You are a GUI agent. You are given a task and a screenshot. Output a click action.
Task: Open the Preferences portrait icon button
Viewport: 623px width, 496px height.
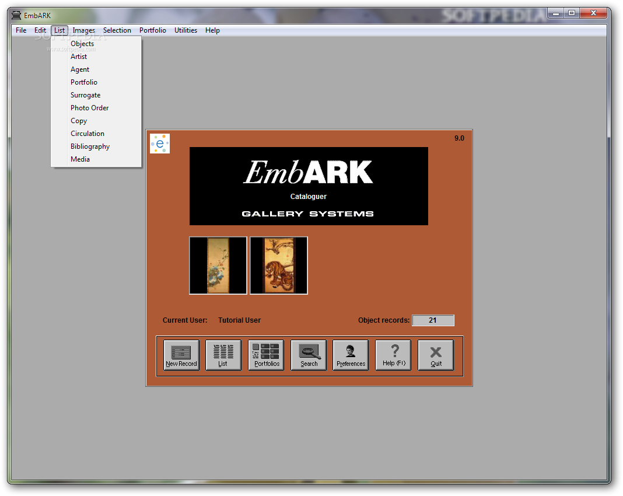click(351, 355)
